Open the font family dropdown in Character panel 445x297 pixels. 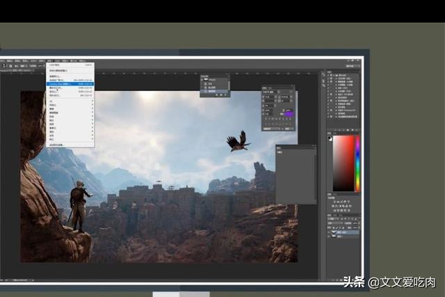point(270,92)
